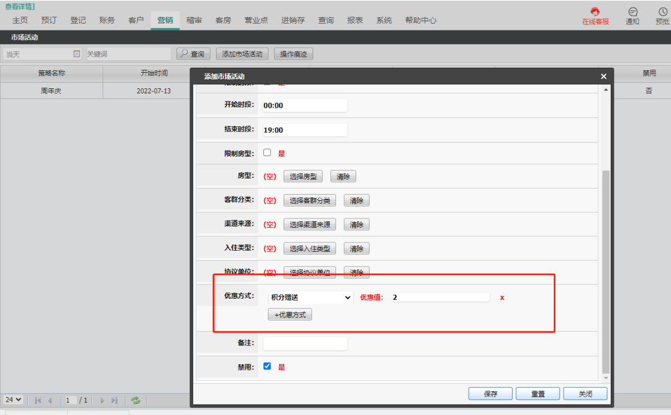Click the 选择客群分类 button
Image resolution: width=671 pixels, height=415 pixels.
click(x=310, y=200)
